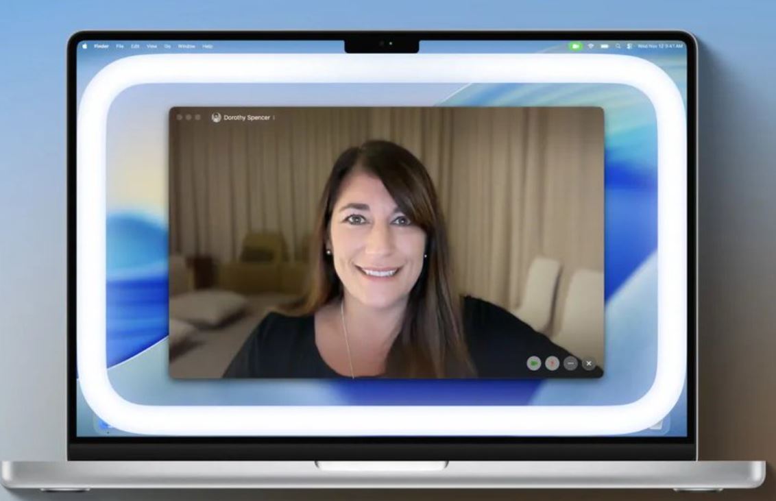Open the Edit menu in menu bar
This screenshot has height=501, width=776.
[135, 46]
